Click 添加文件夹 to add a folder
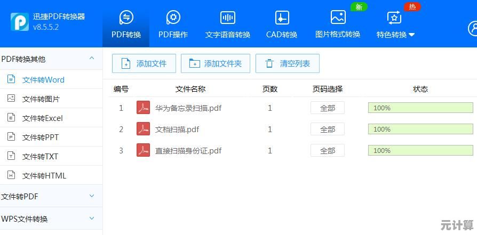Image resolution: width=477 pixels, height=235 pixels. (216, 63)
